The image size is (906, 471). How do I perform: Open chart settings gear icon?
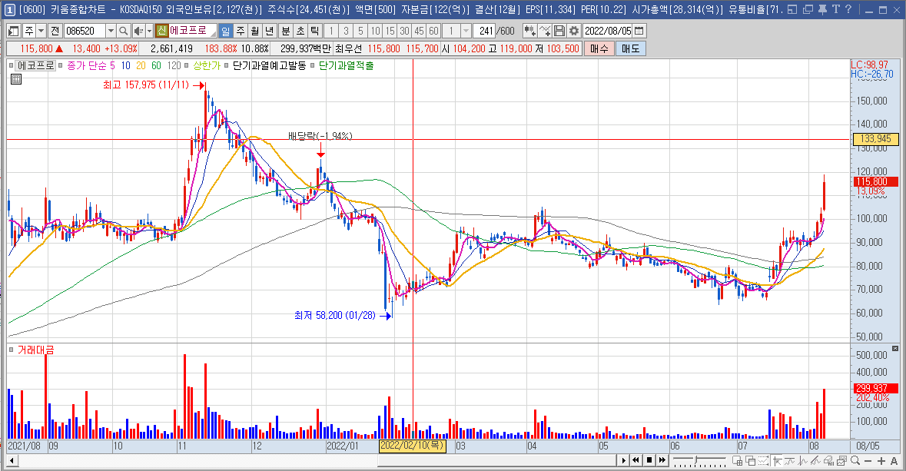click(574, 32)
